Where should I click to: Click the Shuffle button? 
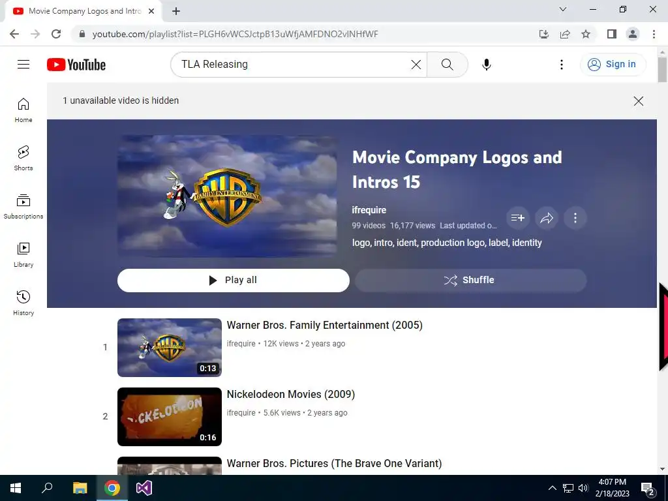point(471,281)
